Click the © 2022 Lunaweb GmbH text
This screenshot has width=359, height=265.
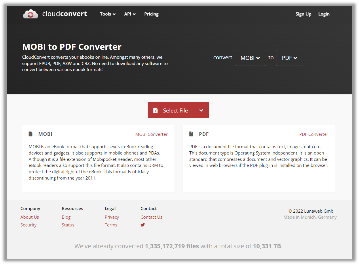tap(312, 211)
